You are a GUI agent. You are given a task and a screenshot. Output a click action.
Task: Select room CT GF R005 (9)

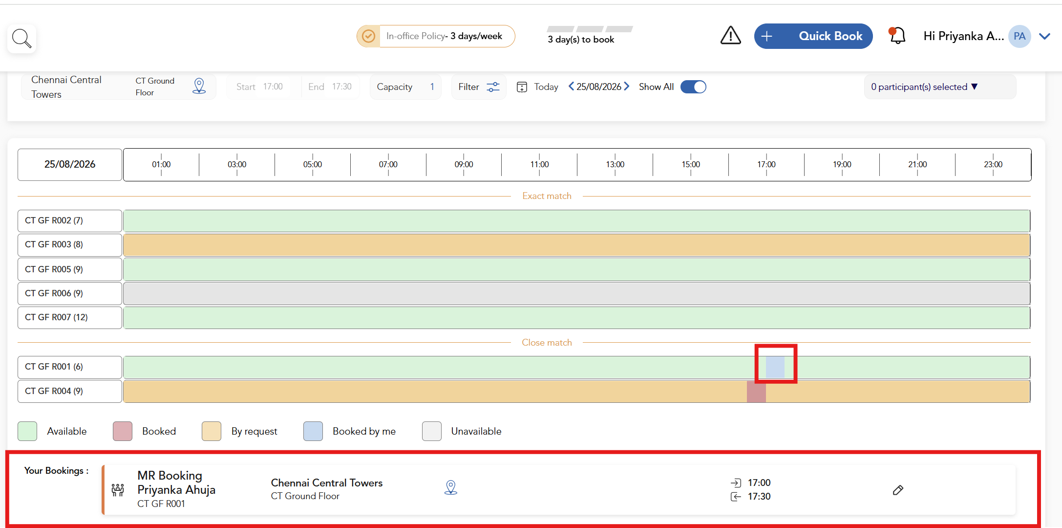[x=70, y=269]
